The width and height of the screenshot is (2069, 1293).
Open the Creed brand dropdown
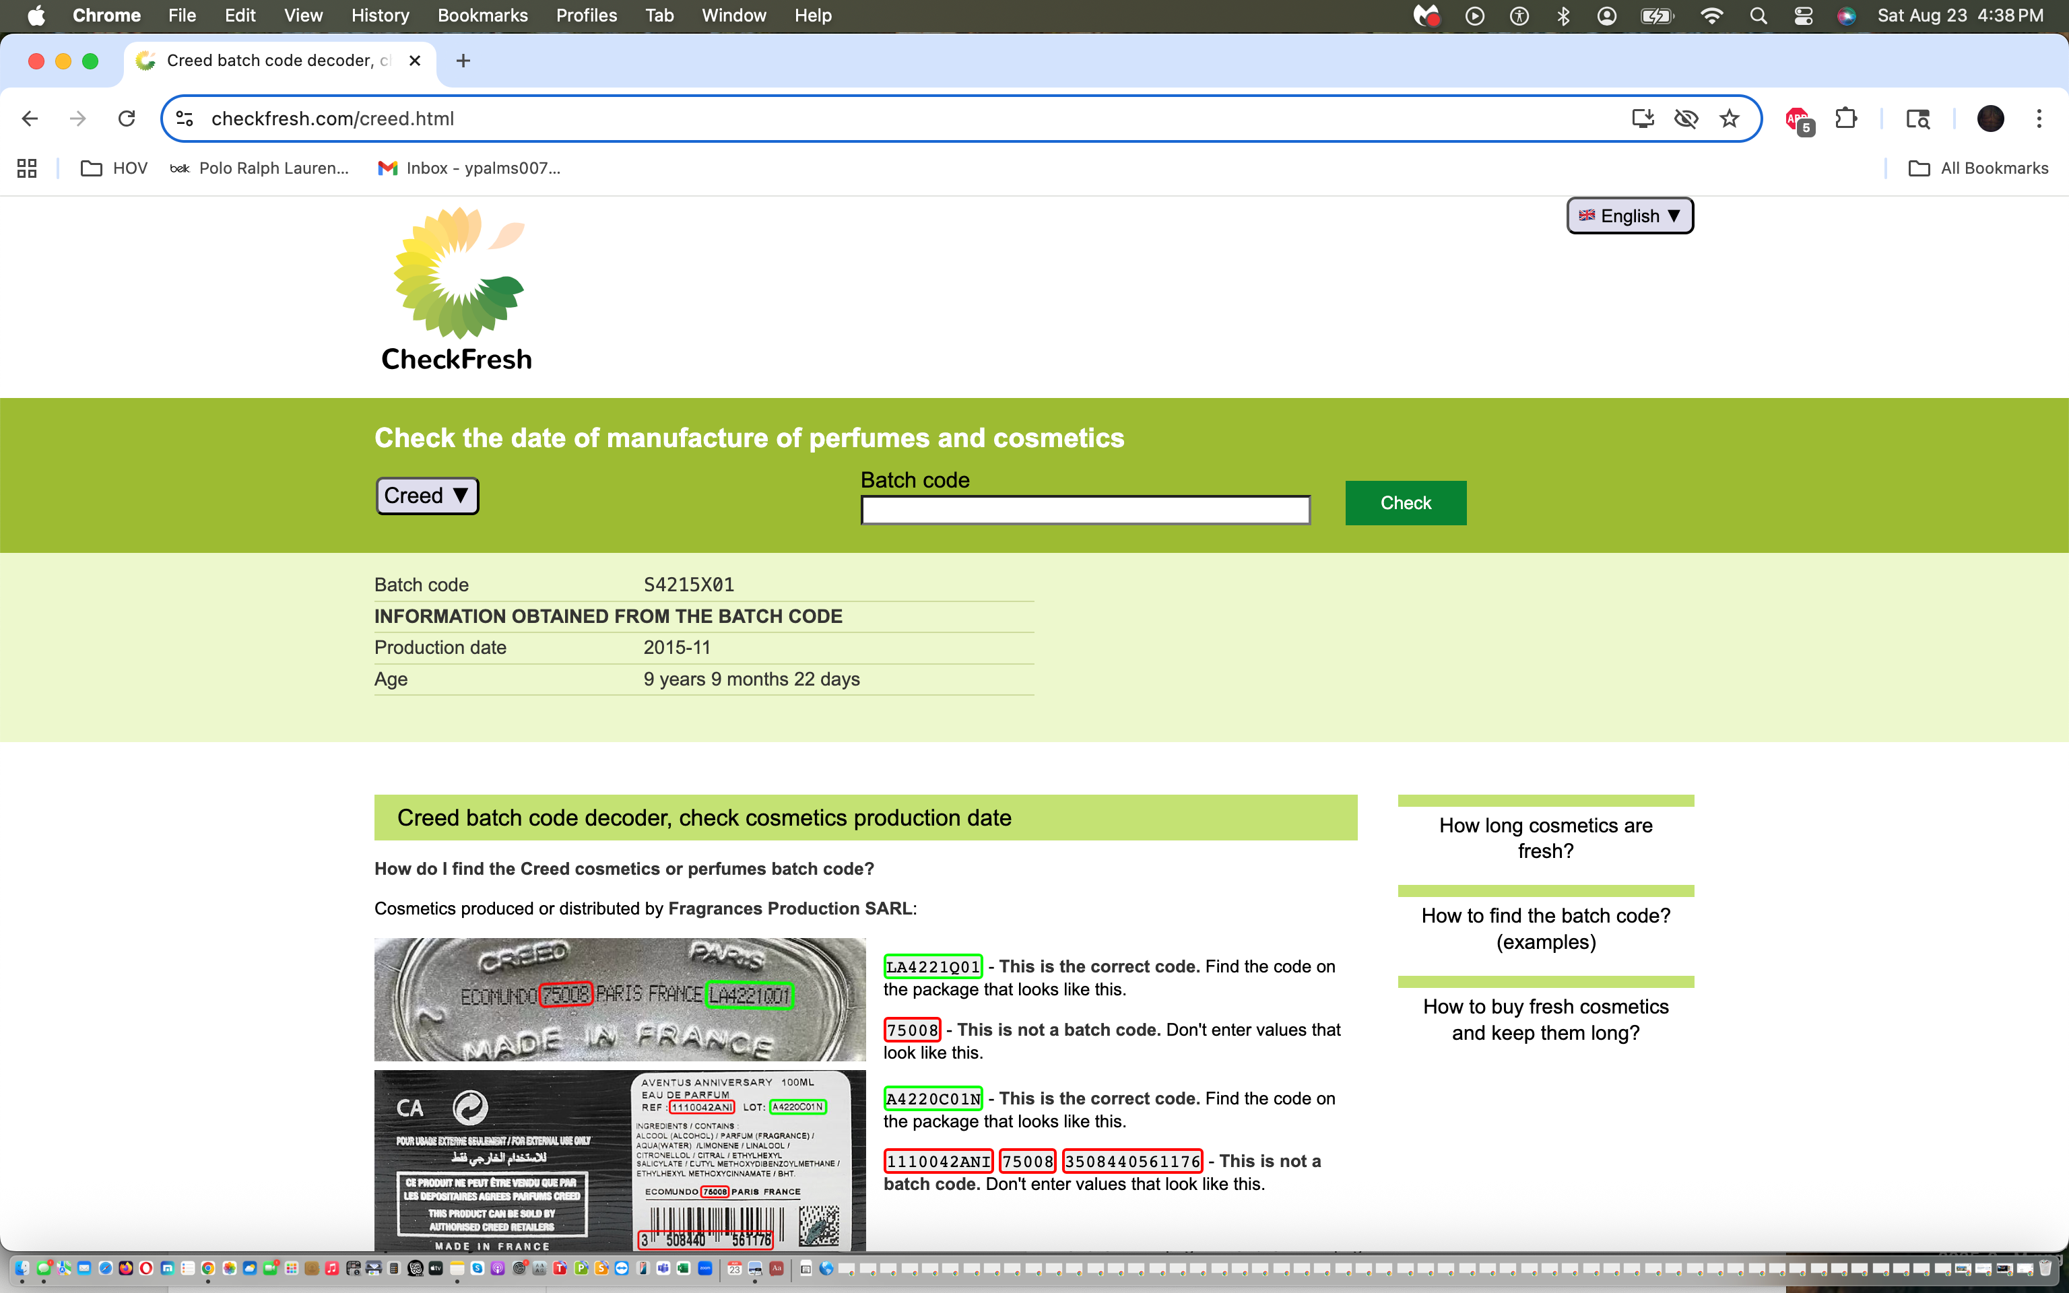click(426, 496)
